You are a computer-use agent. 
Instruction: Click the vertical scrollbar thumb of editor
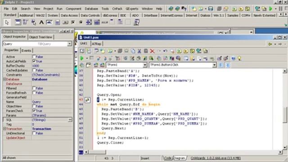point(284,115)
